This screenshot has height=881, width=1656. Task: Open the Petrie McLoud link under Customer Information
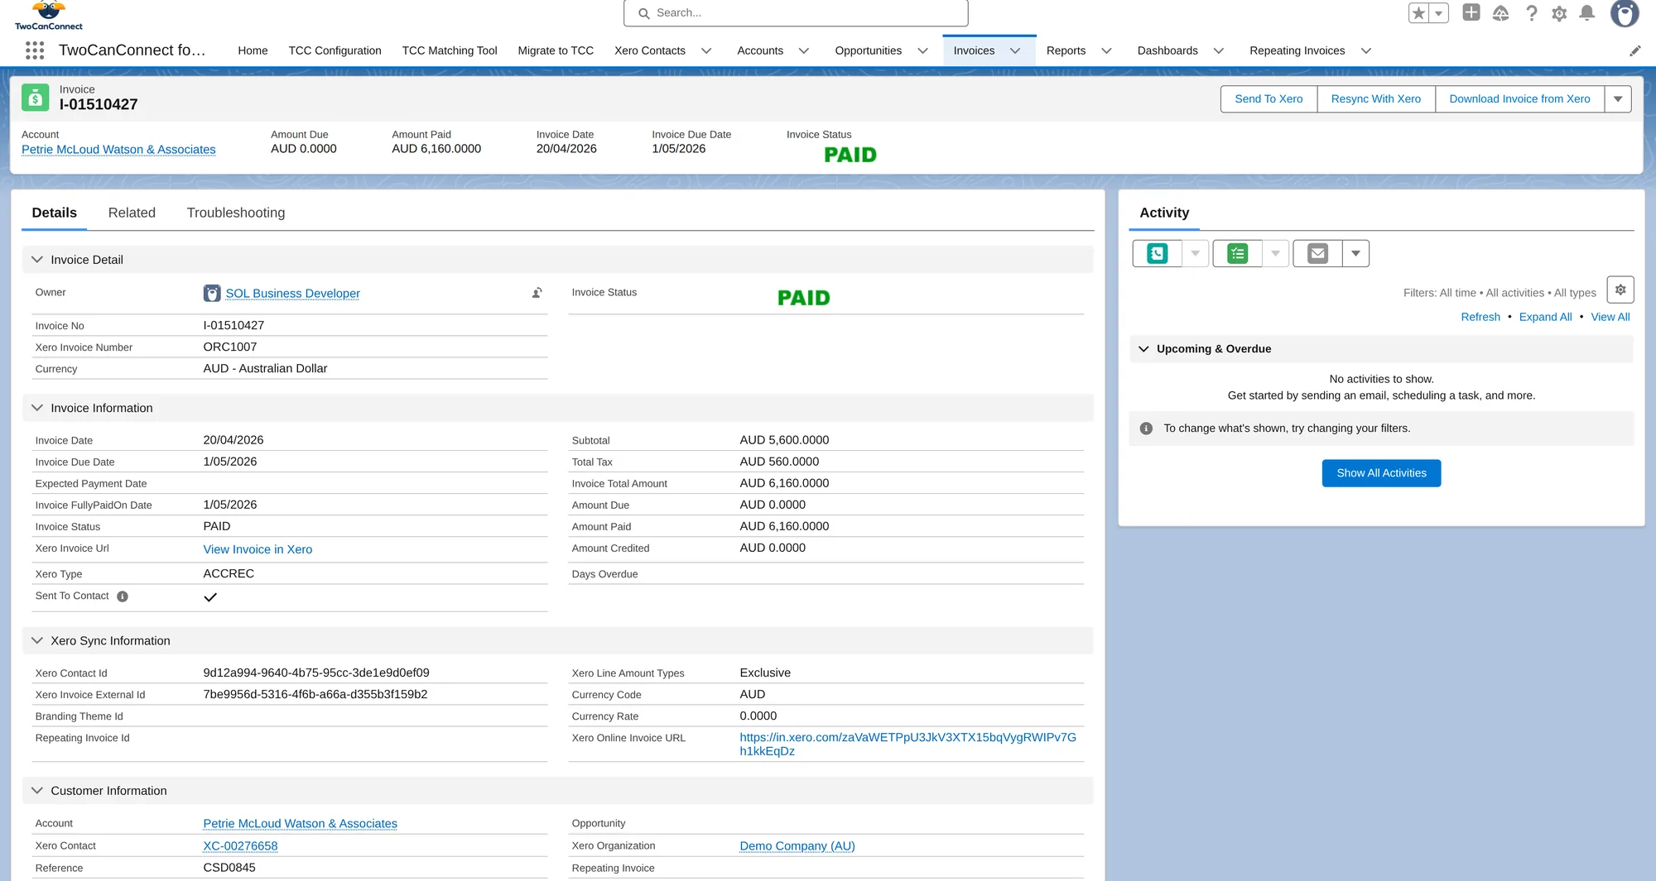(x=300, y=824)
